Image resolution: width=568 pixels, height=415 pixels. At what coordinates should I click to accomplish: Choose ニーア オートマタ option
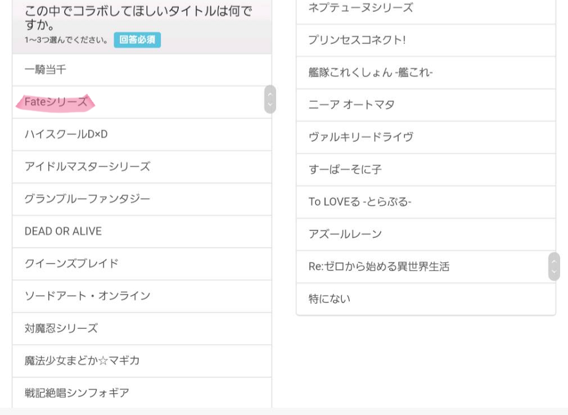[x=351, y=105]
